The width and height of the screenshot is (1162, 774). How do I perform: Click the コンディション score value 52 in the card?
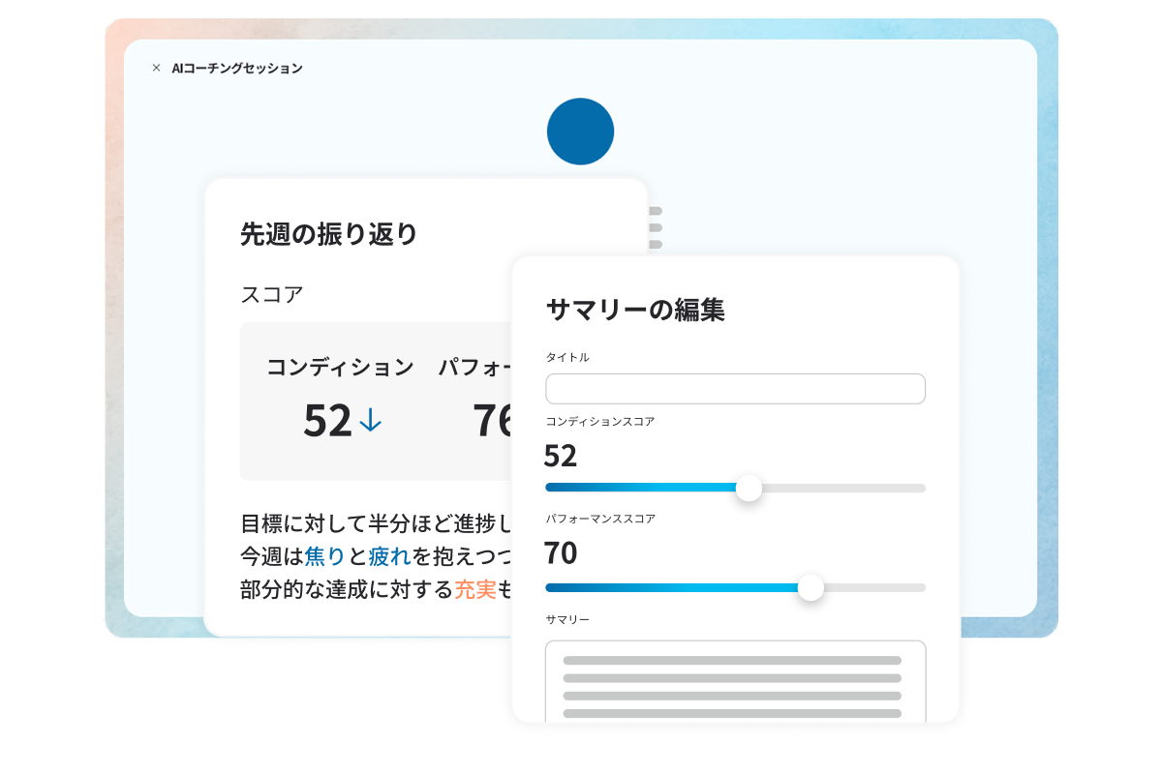click(327, 420)
